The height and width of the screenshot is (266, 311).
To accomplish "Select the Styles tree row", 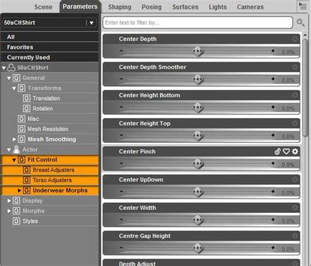I will [x=50, y=221].
